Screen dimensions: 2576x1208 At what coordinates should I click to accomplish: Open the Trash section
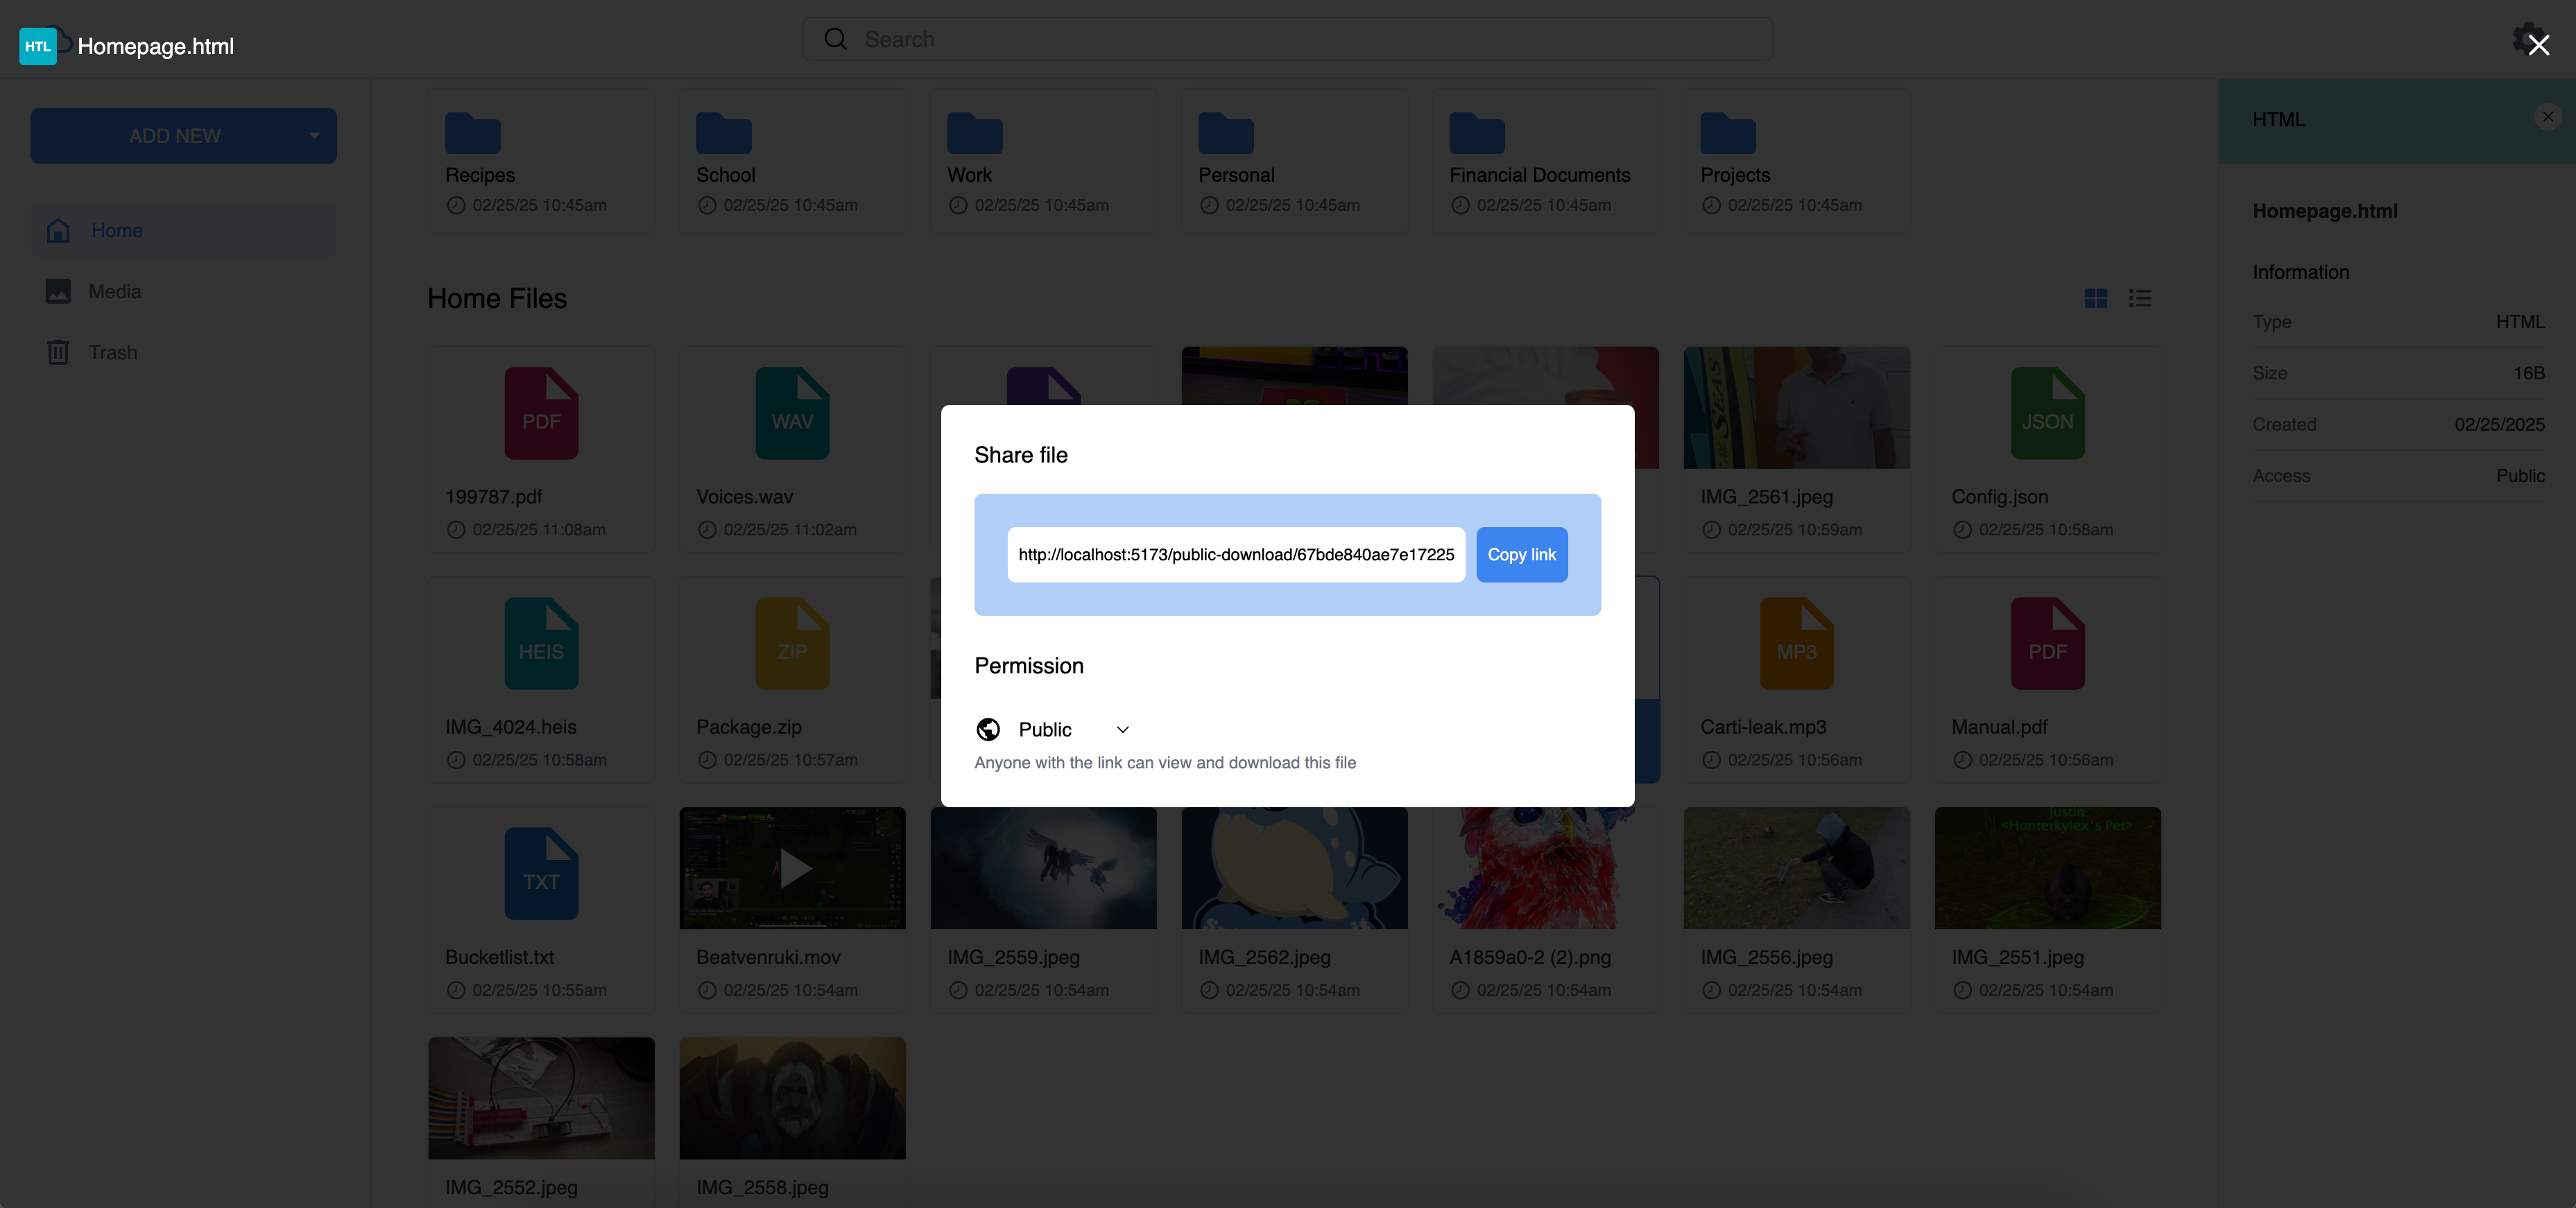tap(183, 352)
